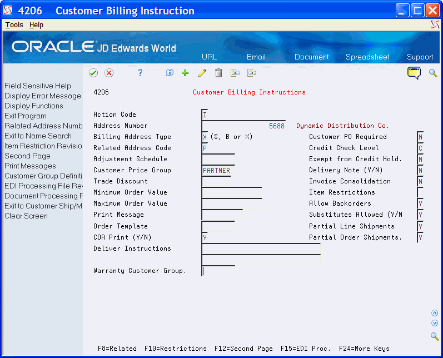Click the scroll up circle arrow icon
443x358 pixels.
(x=435, y=313)
